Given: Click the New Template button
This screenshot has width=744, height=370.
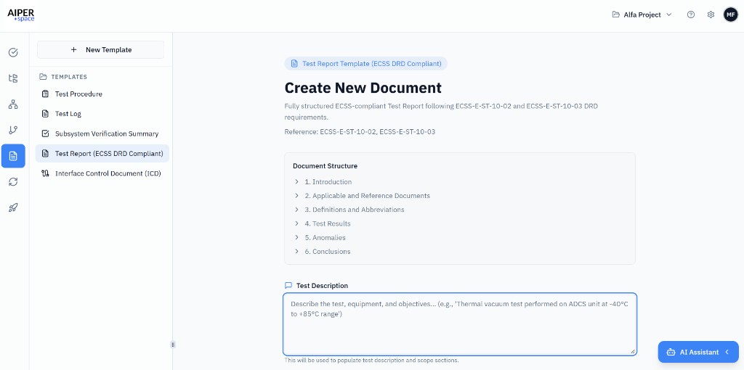Looking at the screenshot, I should point(100,50).
